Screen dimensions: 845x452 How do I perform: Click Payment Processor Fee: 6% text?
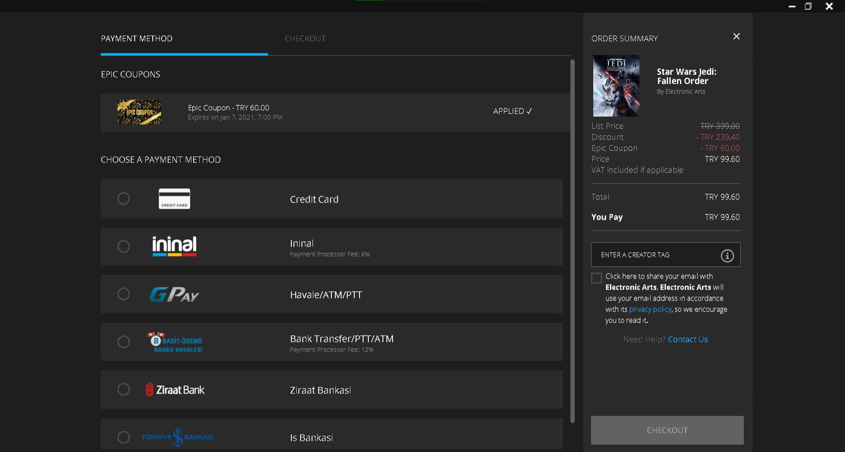point(330,254)
